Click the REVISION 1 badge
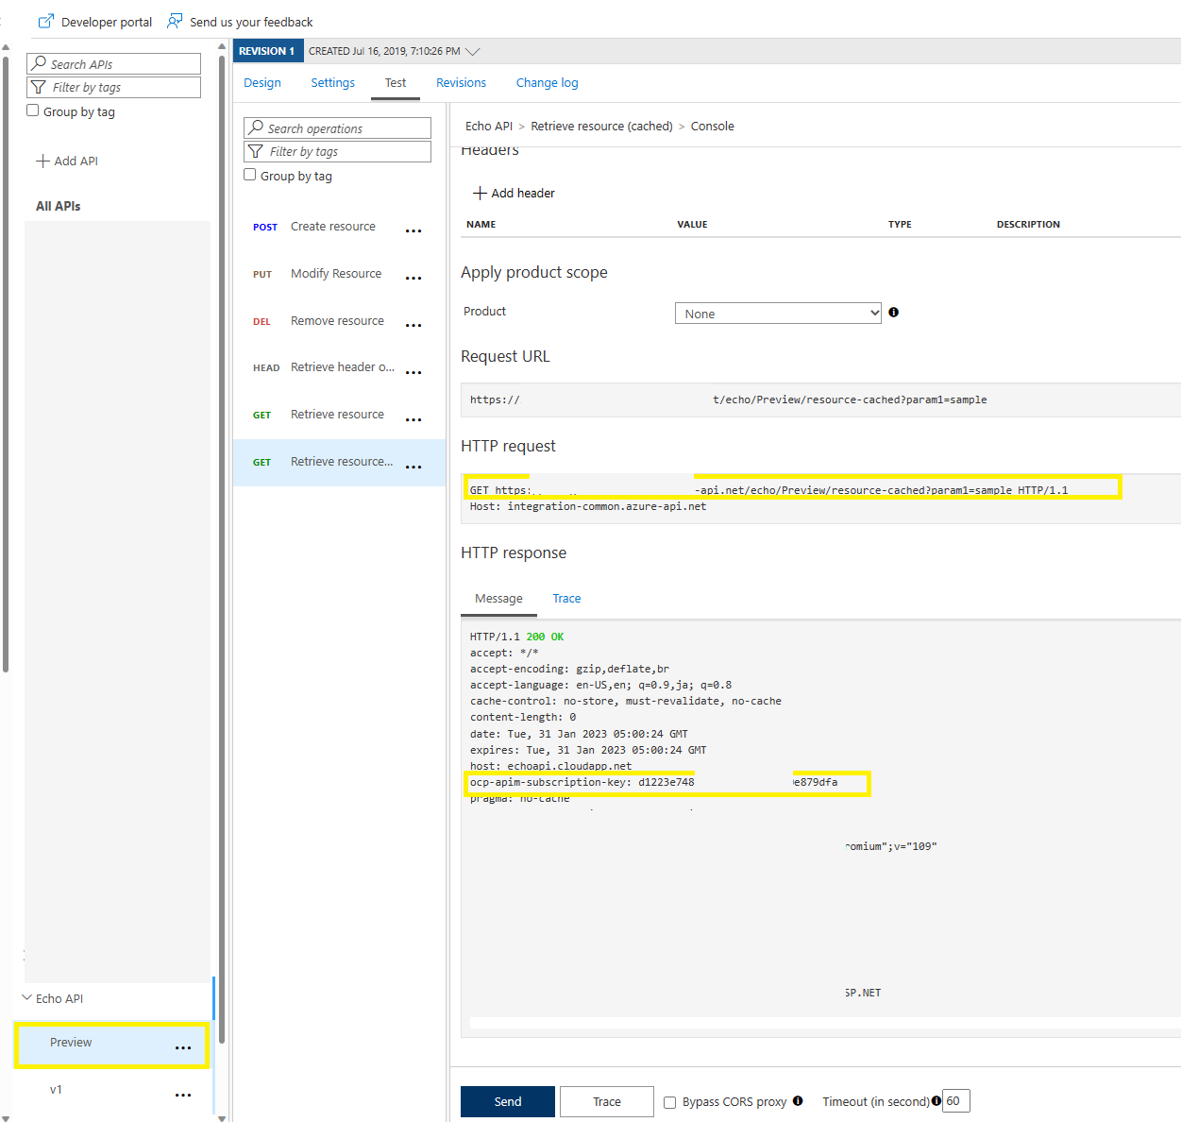Screen dimensions: 1181x1122 pyautogui.click(x=268, y=51)
